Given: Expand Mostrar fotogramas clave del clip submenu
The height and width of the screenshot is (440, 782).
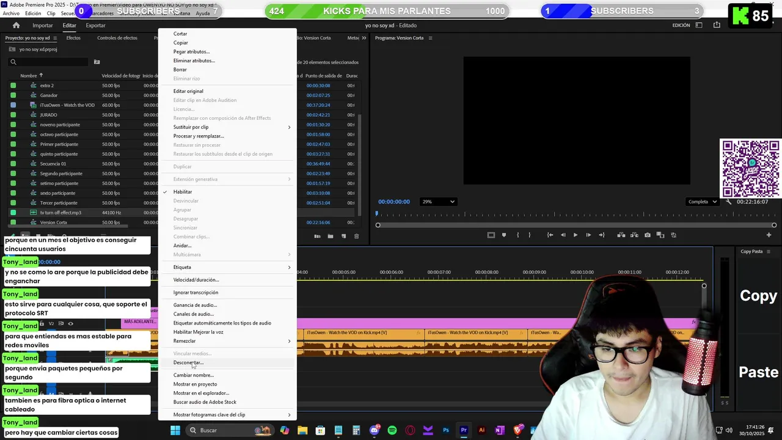Looking at the screenshot, I should tap(227, 415).
